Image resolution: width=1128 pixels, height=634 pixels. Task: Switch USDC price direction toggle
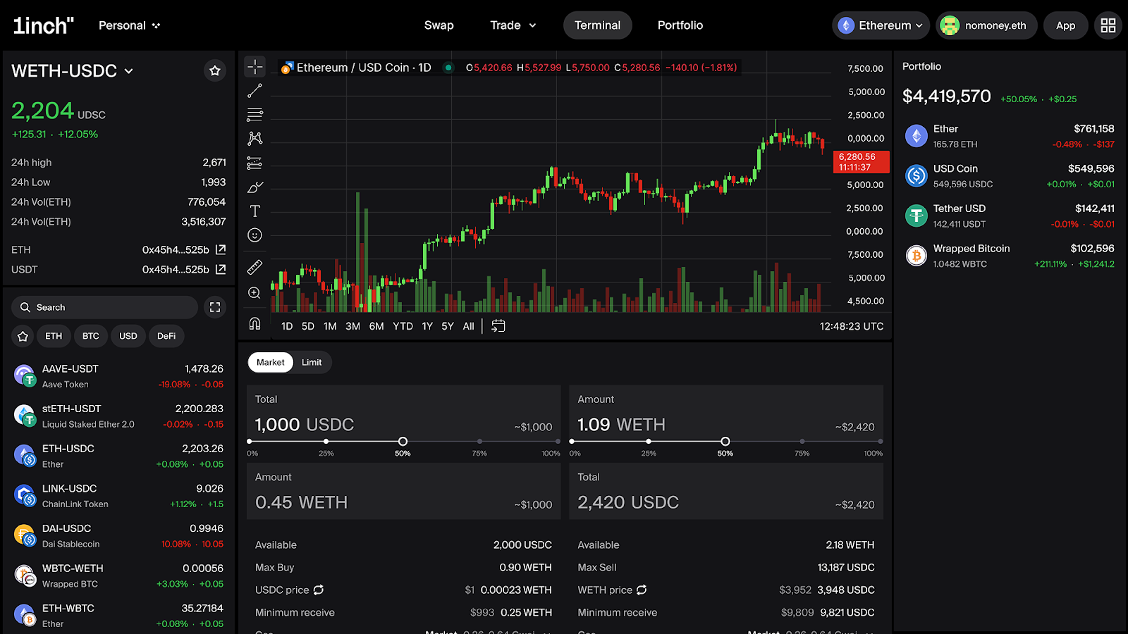[x=319, y=590]
